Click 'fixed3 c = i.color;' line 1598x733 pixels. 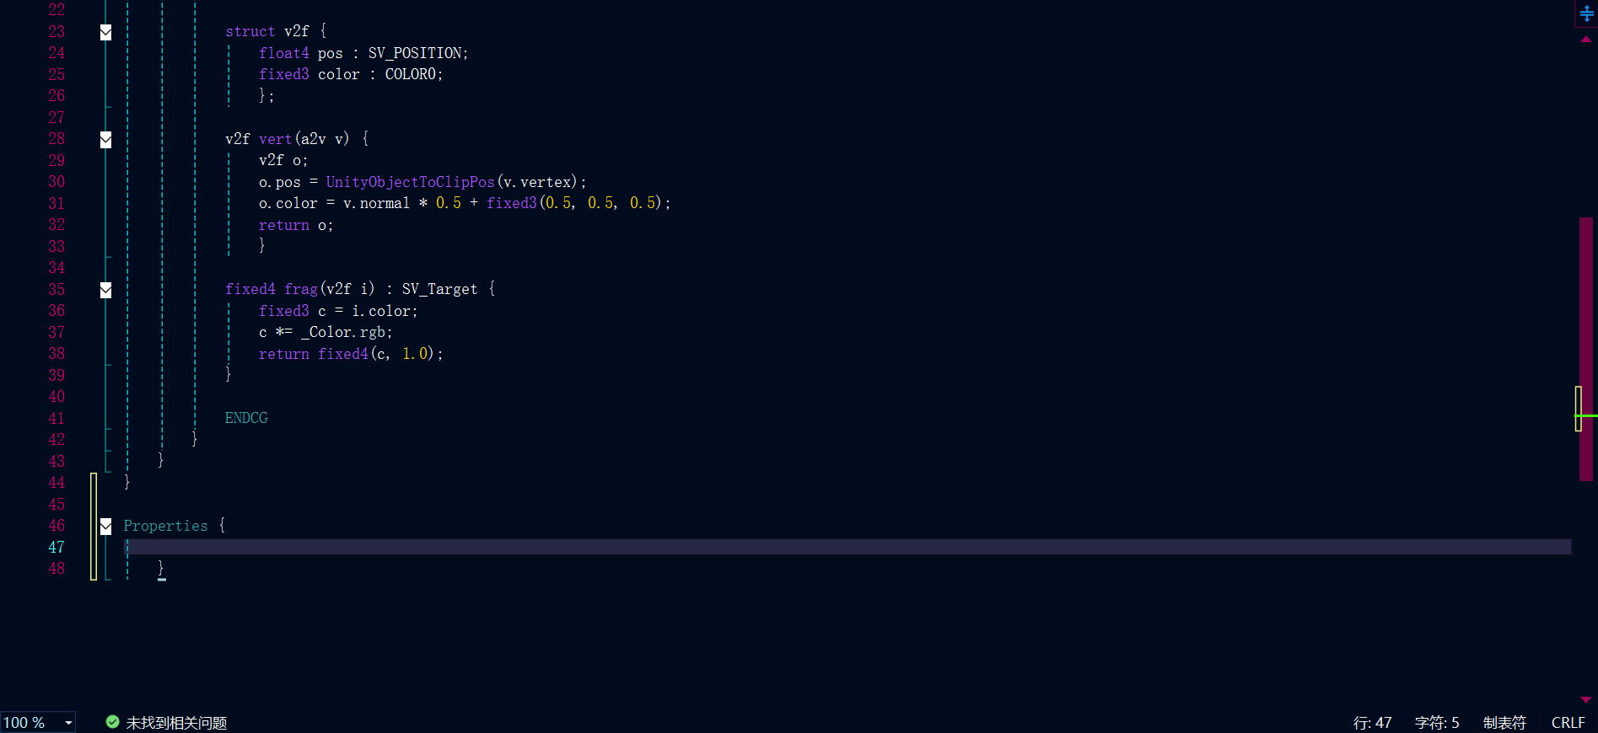338,311
